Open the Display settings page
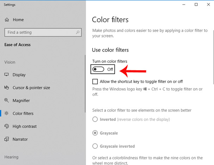This screenshot has width=214, height=165. (19, 75)
